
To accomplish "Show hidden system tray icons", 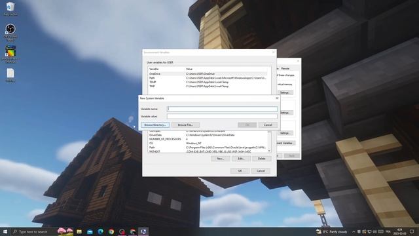I will [x=354, y=231].
